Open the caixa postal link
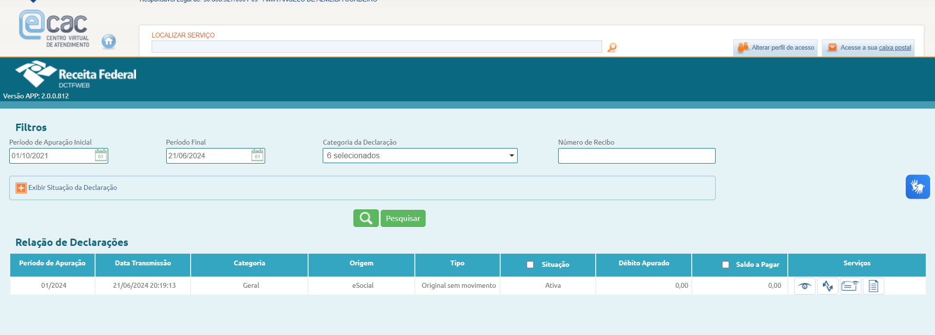The height and width of the screenshot is (335, 935). click(x=895, y=47)
